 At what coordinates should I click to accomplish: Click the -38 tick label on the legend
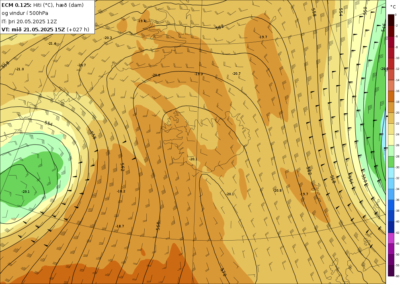coord(397,211)
